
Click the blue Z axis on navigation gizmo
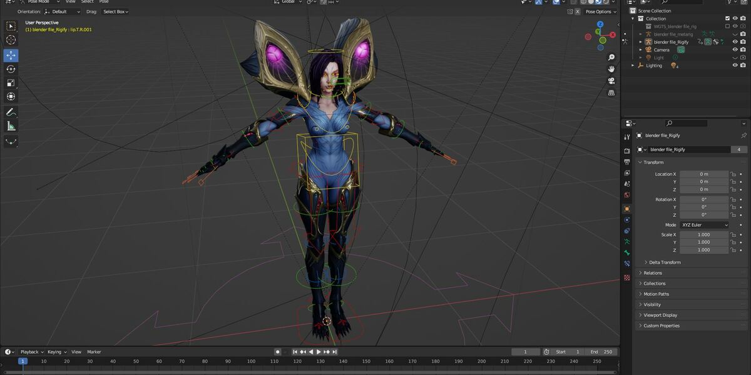tap(600, 24)
